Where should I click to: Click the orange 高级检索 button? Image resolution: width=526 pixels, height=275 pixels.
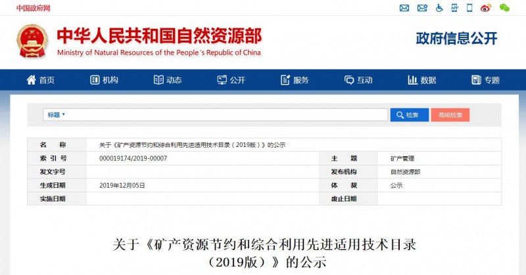(450, 115)
